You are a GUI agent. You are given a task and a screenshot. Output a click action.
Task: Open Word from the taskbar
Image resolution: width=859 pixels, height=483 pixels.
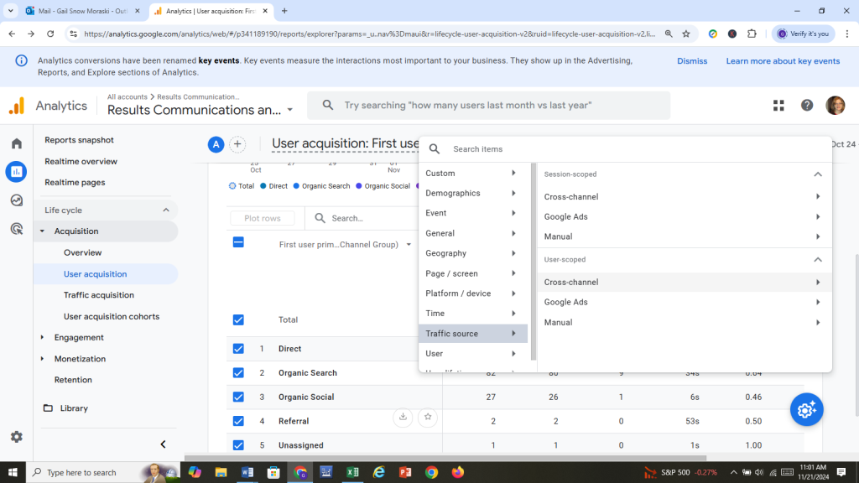(x=247, y=472)
